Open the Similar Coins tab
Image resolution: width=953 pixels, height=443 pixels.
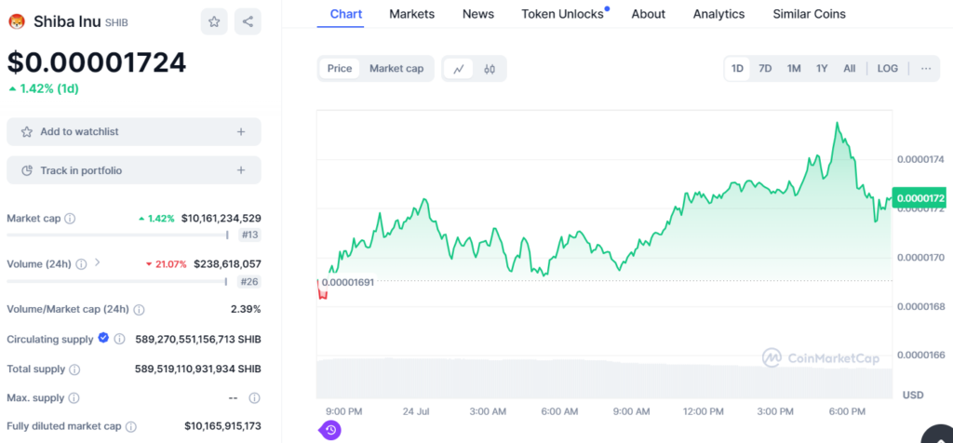click(809, 14)
